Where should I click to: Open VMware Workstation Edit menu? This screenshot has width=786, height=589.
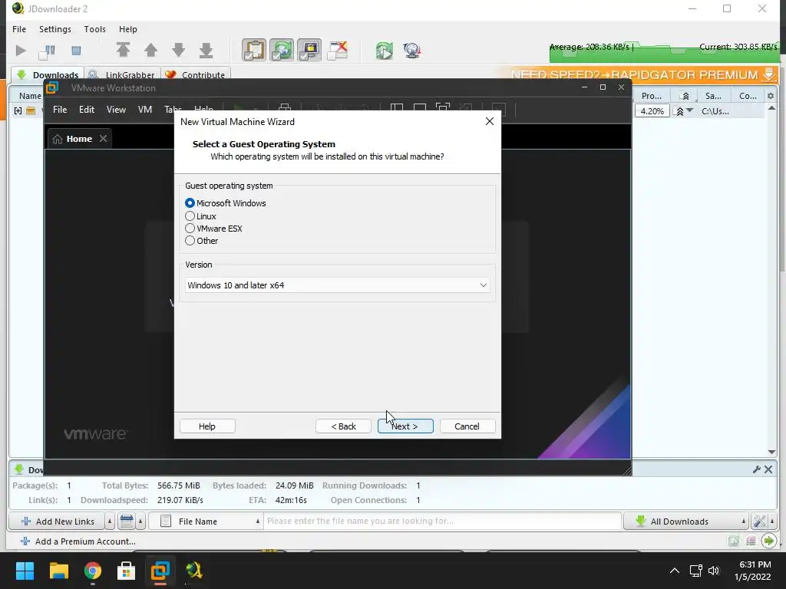[x=87, y=109]
